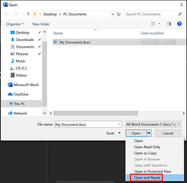Click the Open button dropdown arrow
This screenshot has height=183, width=187.
[149, 133]
